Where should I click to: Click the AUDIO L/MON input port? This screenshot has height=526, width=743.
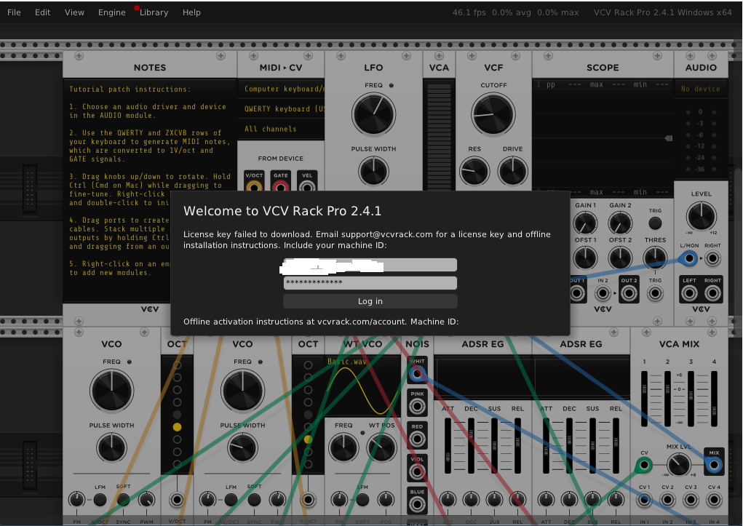click(688, 260)
